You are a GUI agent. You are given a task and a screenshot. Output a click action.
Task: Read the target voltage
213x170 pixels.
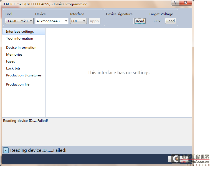point(171,21)
